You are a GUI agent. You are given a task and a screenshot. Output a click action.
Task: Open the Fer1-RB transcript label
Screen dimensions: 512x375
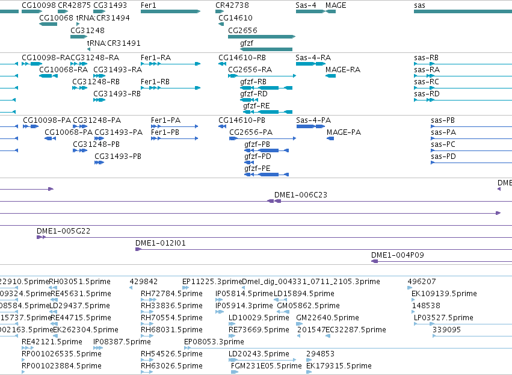tap(155, 82)
